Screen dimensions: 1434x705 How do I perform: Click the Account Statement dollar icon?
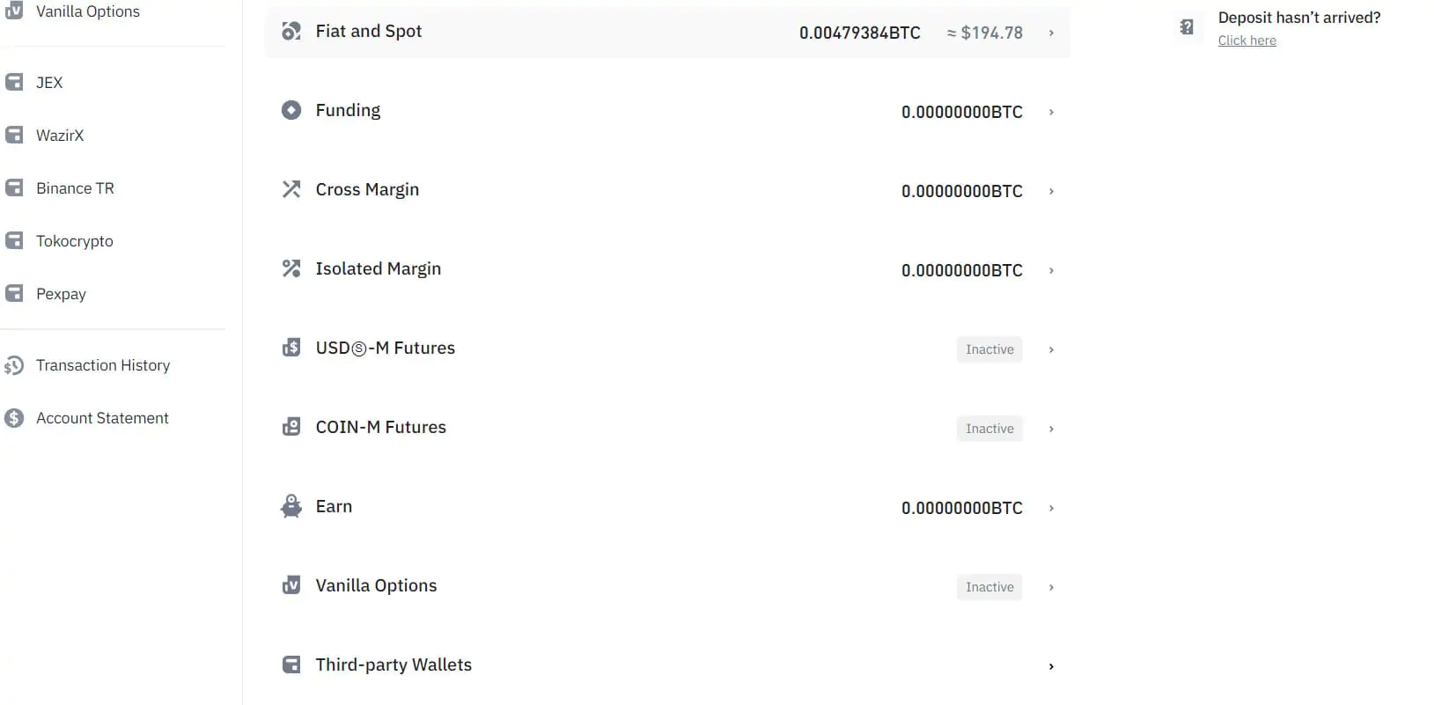(14, 418)
